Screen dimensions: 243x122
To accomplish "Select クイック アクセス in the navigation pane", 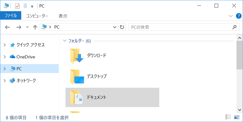I will (x=30, y=45).
